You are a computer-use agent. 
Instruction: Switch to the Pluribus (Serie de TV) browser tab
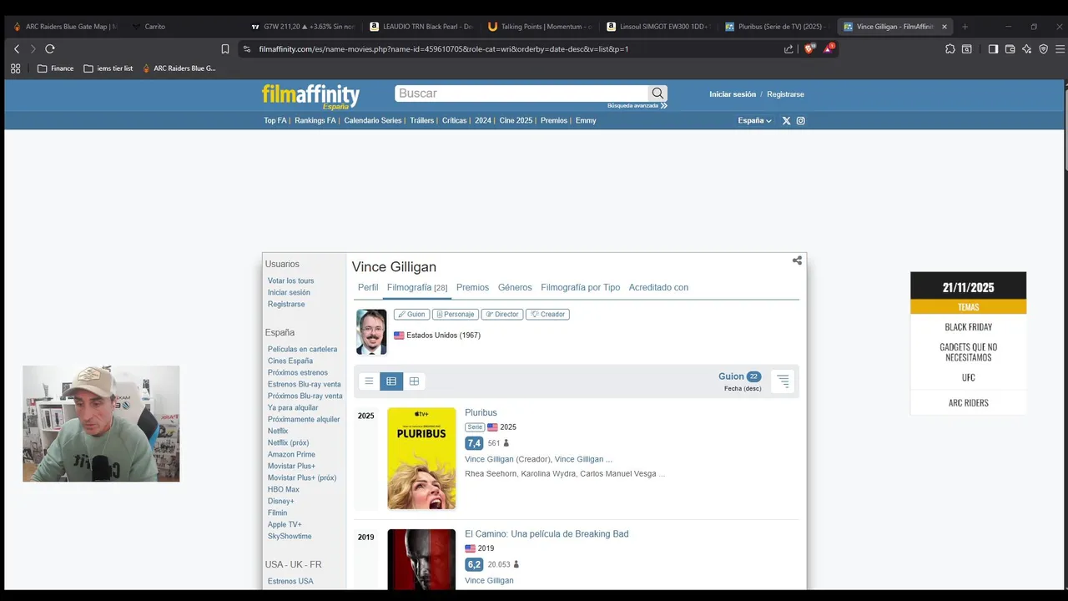[777, 27]
